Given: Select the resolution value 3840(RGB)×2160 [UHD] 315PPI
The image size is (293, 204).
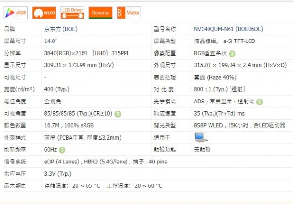Looking at the screenshot, I should click(86, 53).
